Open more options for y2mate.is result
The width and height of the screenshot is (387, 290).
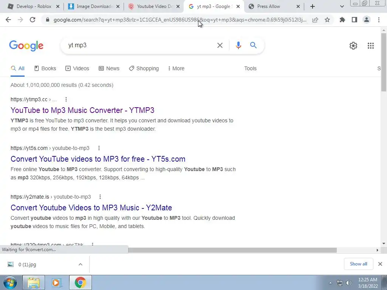(100, 197)
